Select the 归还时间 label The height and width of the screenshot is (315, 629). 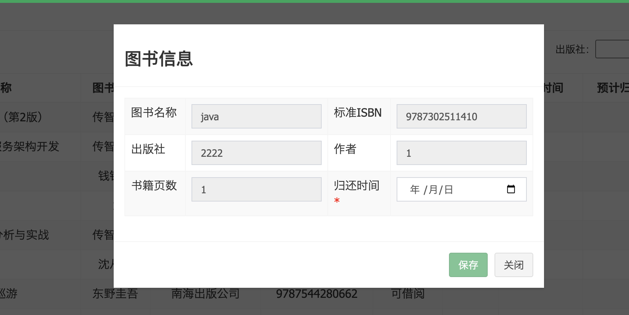pos(356,185)
